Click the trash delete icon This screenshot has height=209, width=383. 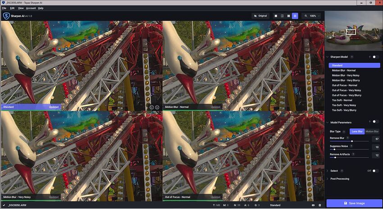coord(320,205)
